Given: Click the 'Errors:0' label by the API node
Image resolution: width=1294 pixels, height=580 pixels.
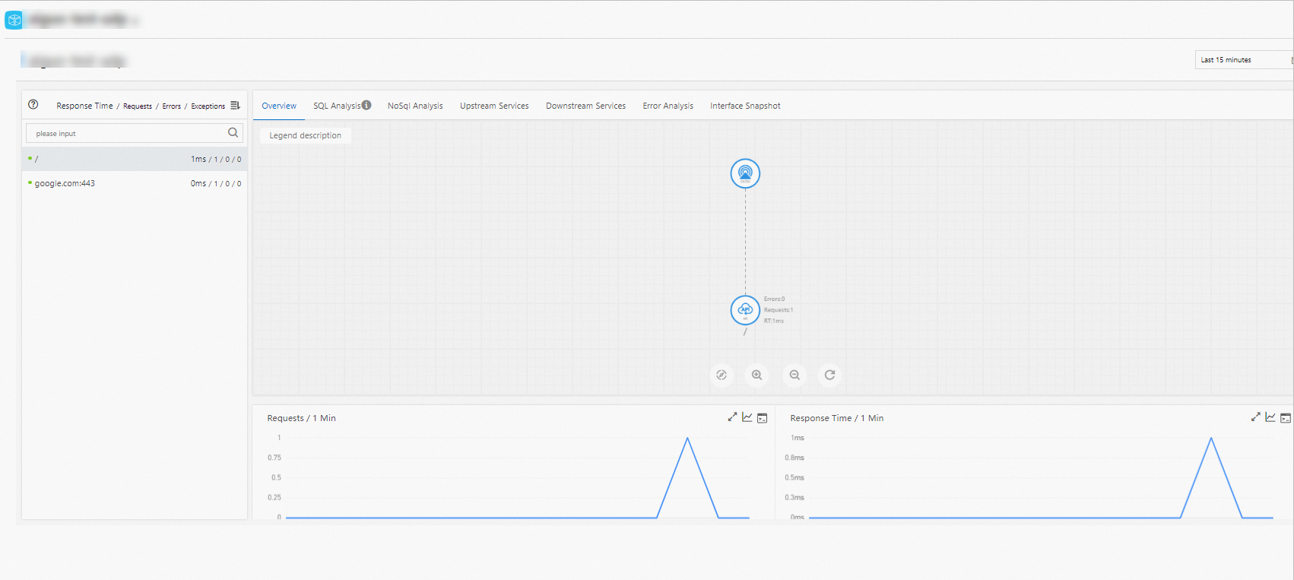Looking at the screenshot, I should (x=775, y=299).
